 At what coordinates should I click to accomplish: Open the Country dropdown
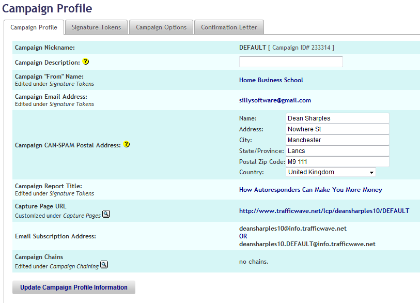click(331, 172)
